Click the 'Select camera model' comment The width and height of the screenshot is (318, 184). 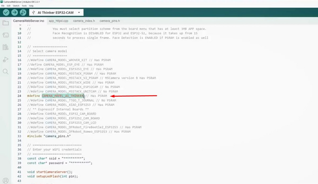(x=47, y=51)
